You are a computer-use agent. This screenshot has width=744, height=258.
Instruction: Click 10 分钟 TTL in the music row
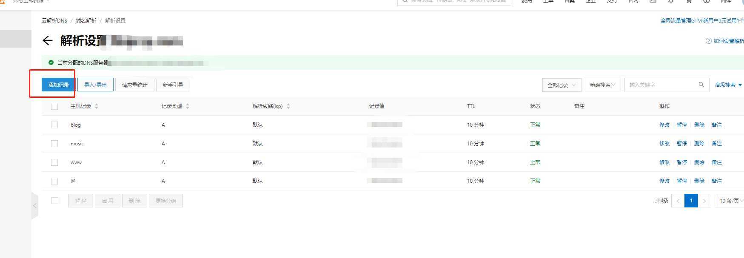[x=476, y=144]
